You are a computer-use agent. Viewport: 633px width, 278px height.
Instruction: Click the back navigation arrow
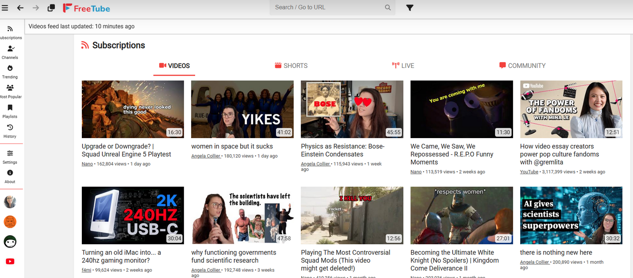pyautogui.click(x=20, y=8)
